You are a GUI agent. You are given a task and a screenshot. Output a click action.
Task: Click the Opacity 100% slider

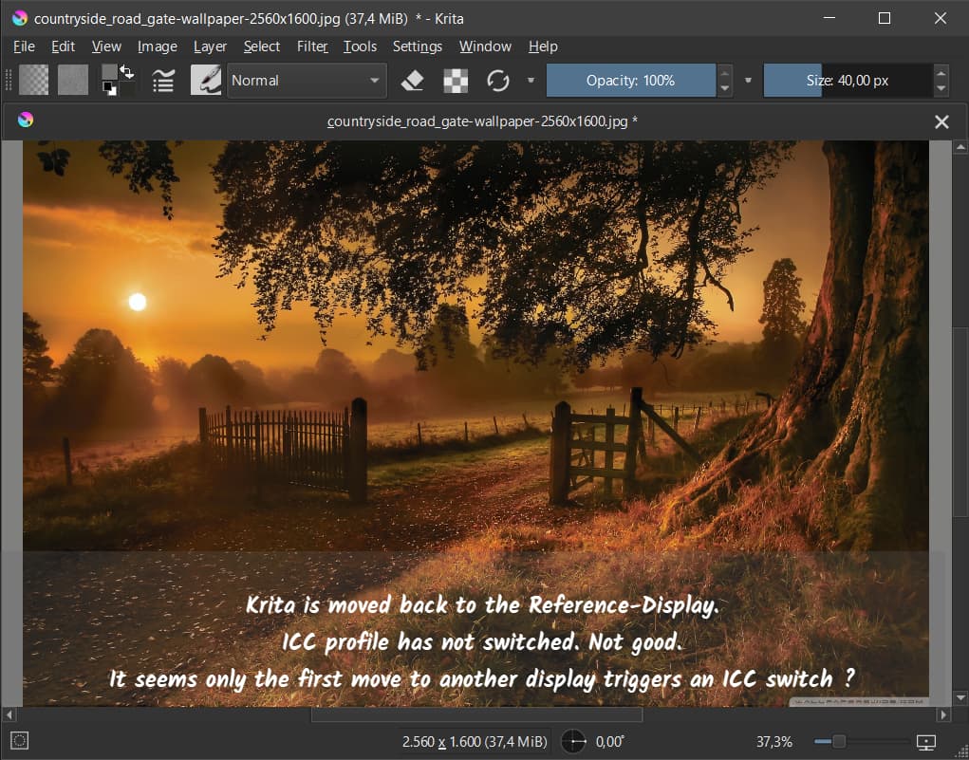[630, 81]
